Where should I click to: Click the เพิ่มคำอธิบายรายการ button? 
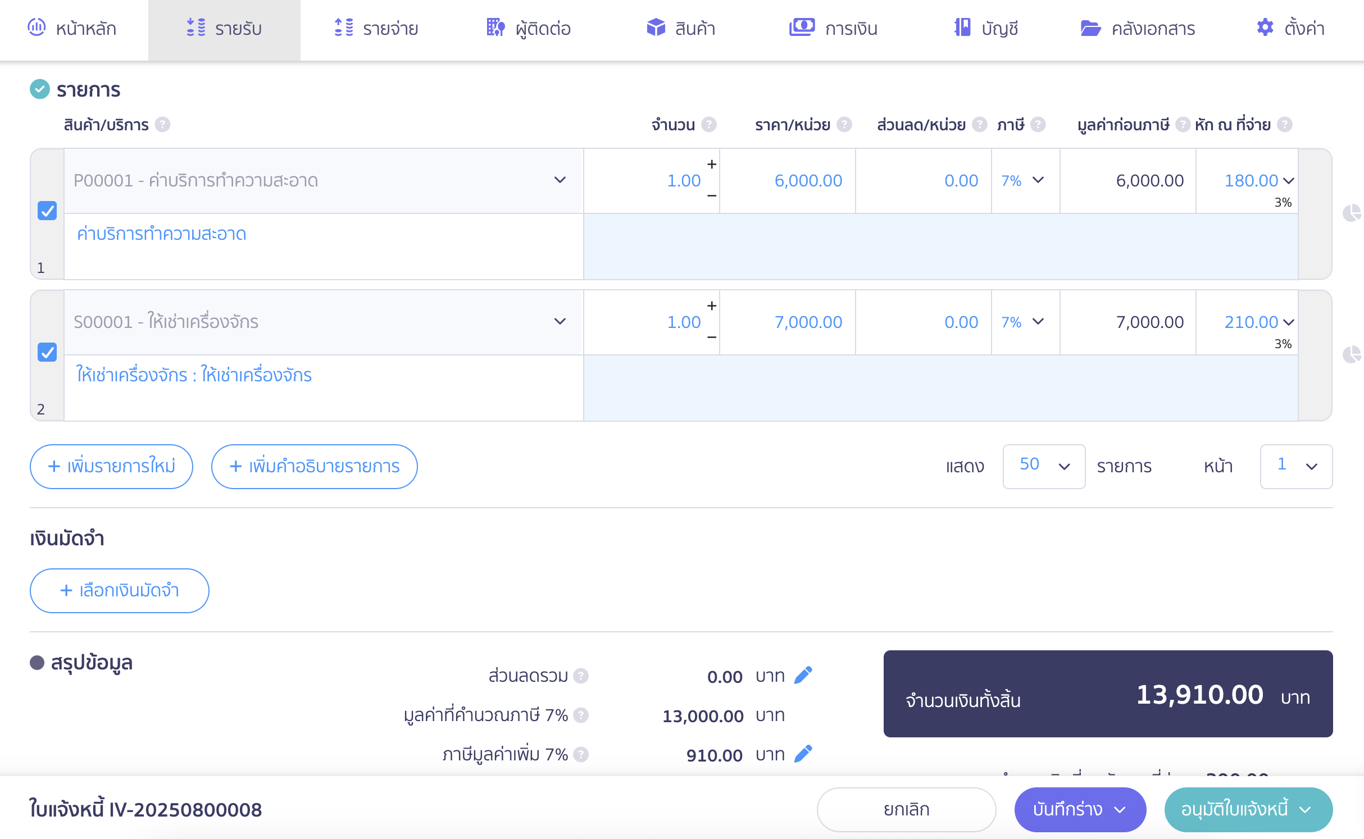point(314,467)
